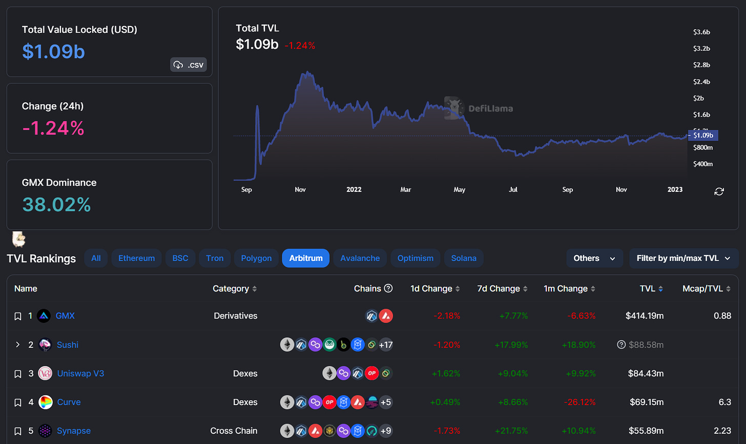Toggle bookmark on the Curve row
Viewport: 746px width, 444px height.
coord(17,403)
